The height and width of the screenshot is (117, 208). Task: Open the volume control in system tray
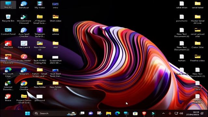181,113
